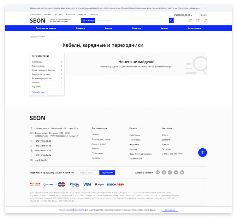Go to Главная breadcrumb link
Viewport: 237px width, 218px height.
(33, 37)
